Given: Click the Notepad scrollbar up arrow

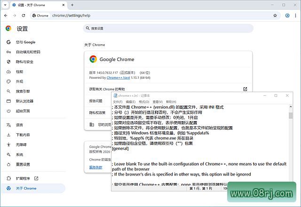Looking at the screenshot, I should 291,107.
